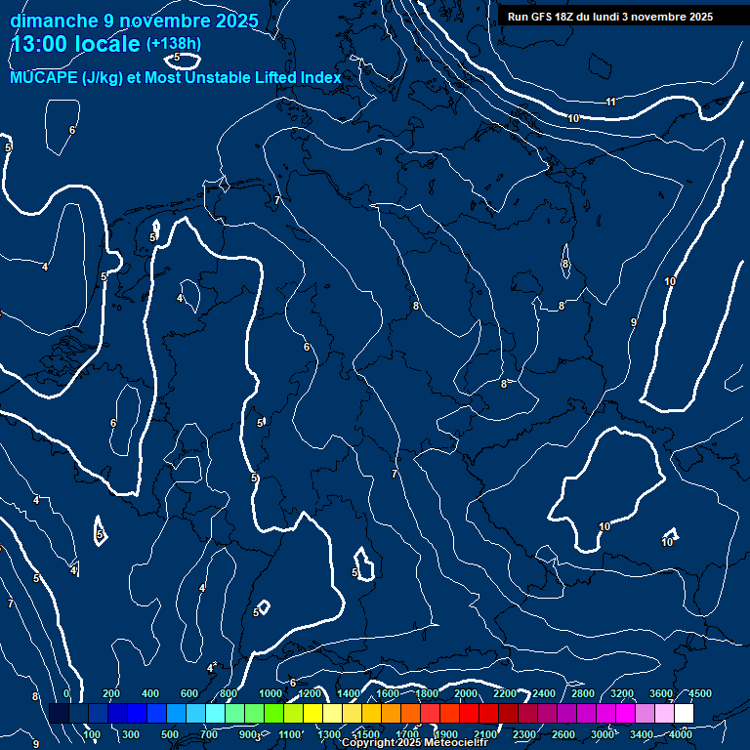
Task: Click the legend value "100"
Action: point(92,734)
